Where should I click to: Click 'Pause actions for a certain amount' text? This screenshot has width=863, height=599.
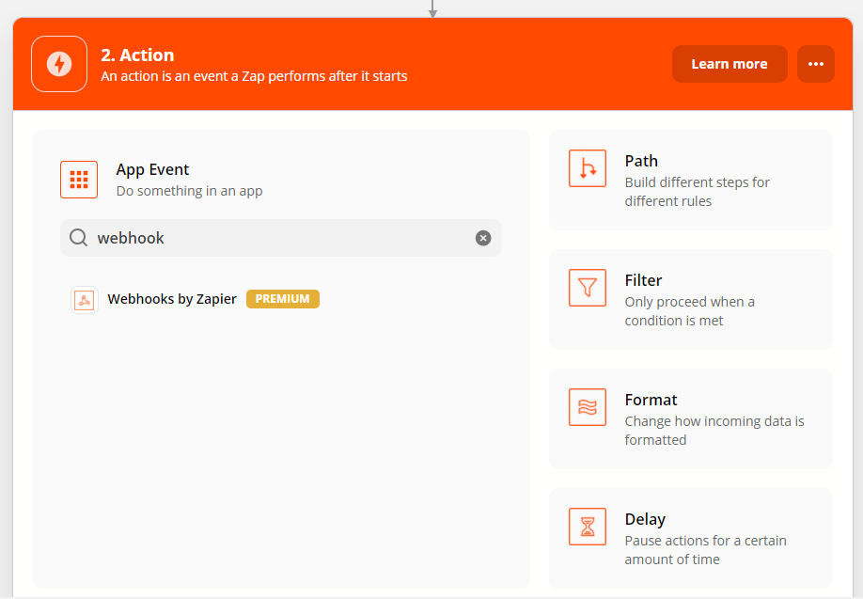706,550
